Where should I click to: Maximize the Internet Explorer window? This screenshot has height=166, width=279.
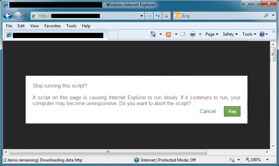coord(256,3)
